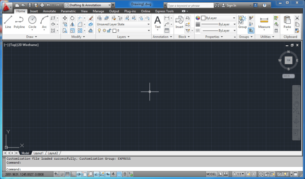Toggle Grid Display in status bar

click(67, 174)
